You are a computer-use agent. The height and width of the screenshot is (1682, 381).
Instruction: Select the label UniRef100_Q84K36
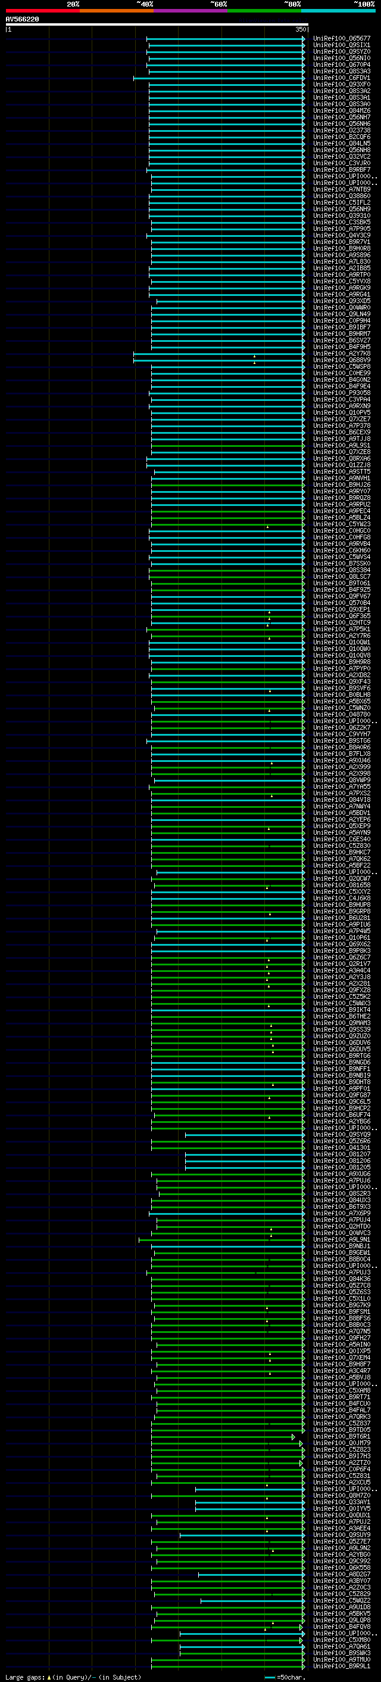[342, 1279]
